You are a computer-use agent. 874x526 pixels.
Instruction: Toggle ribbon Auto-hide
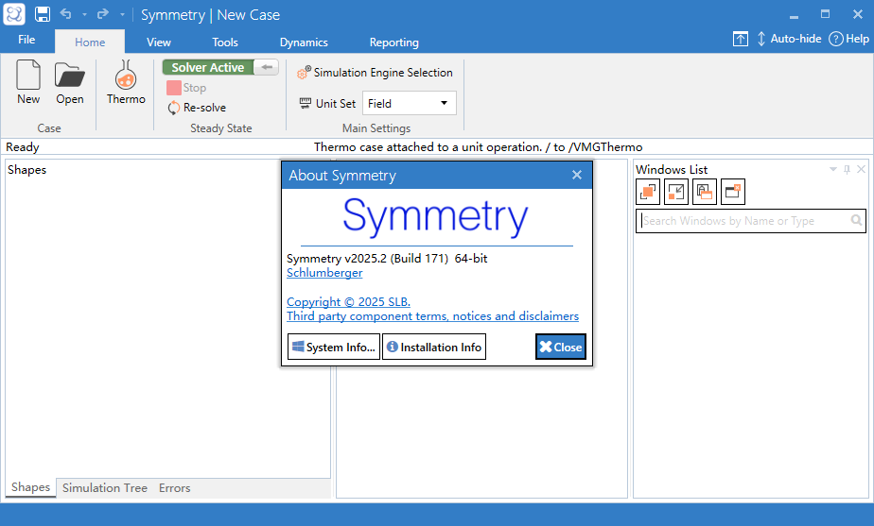[x=789, y=39]
